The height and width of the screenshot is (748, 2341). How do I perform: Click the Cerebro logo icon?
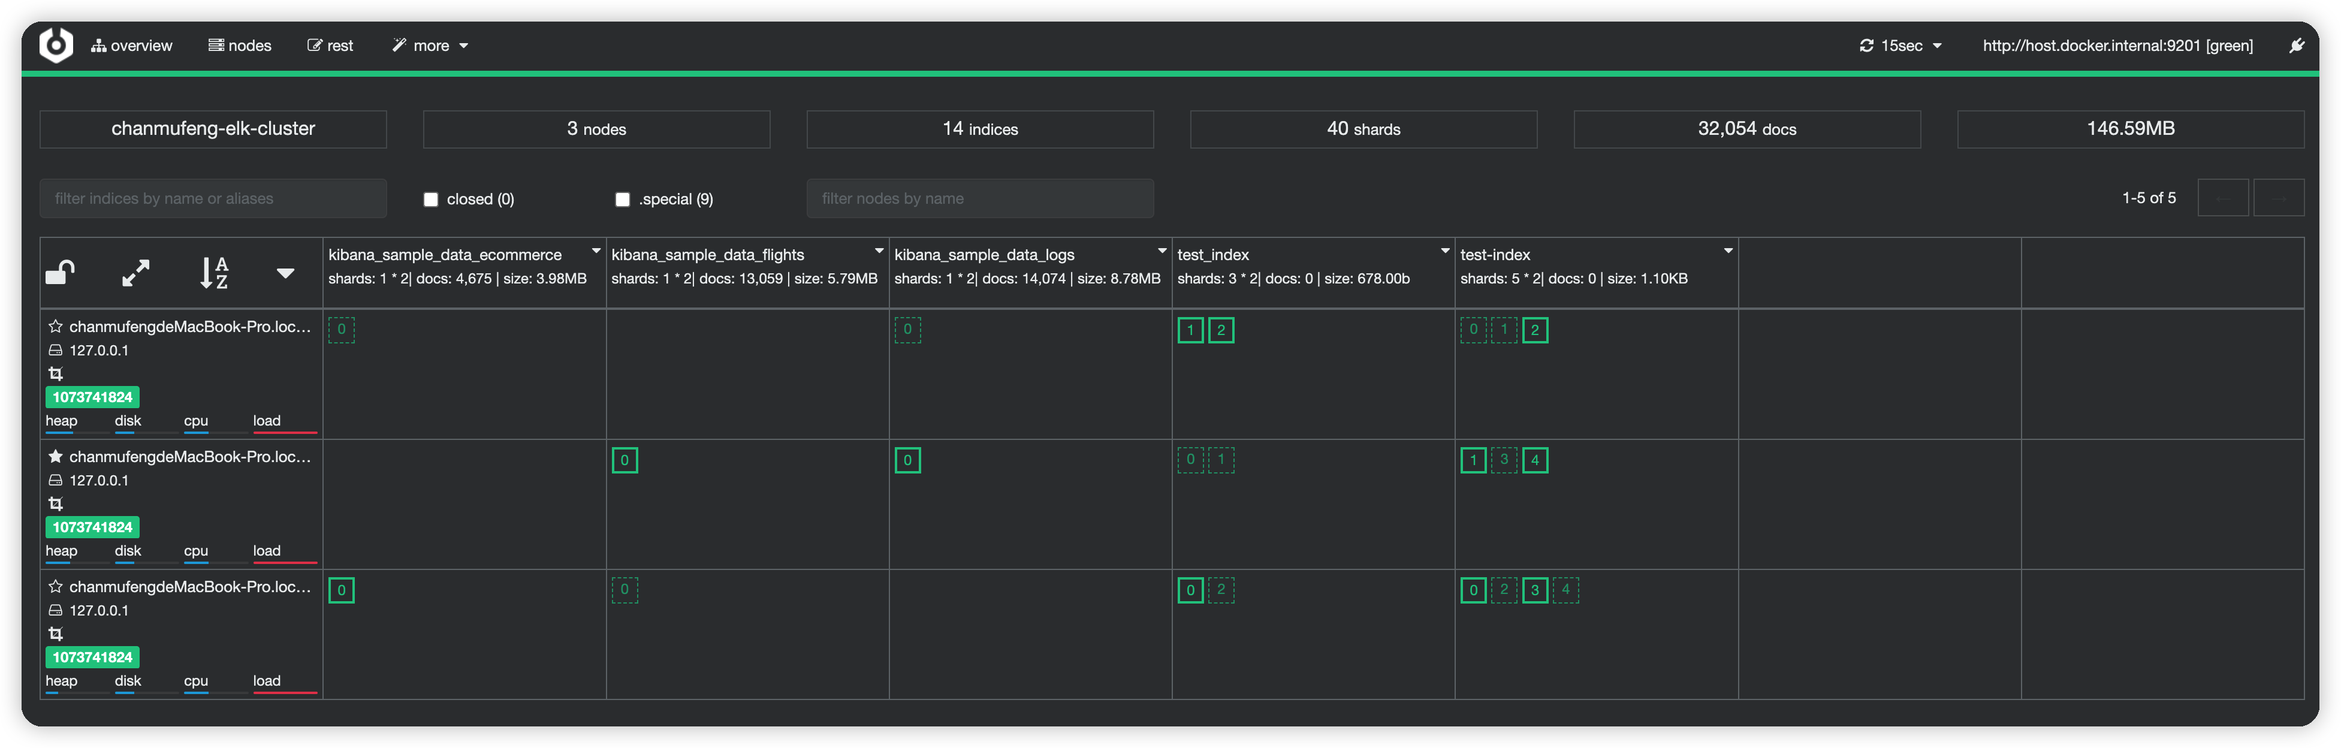[55, 44]
